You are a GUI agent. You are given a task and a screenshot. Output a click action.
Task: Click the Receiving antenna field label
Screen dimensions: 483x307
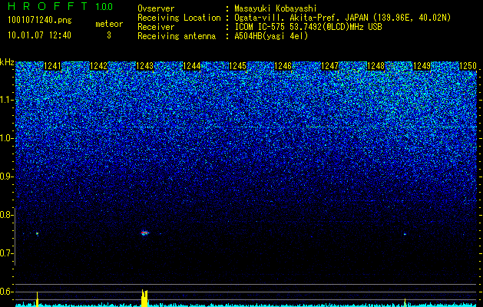click(x=177, y=36)
